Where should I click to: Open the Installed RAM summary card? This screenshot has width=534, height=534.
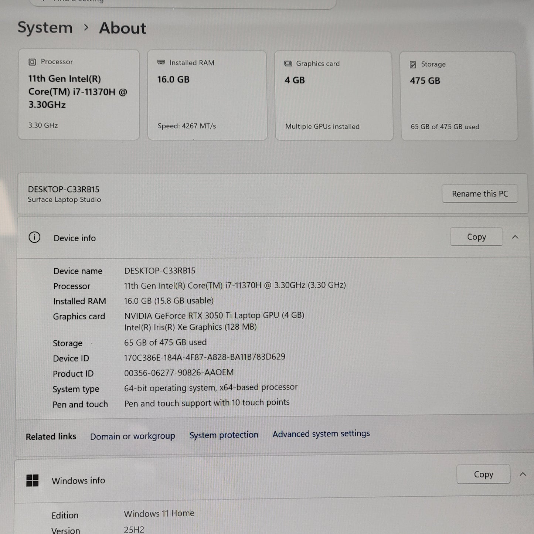pyautogui.click(x=207, y=95)
